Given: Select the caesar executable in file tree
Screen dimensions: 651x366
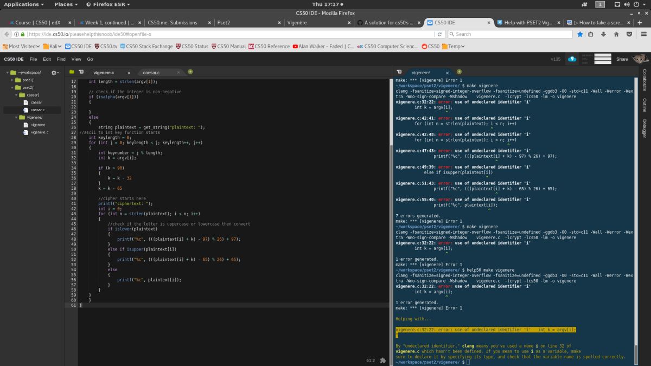Looking at the screenshot, I should click(36, 102).
